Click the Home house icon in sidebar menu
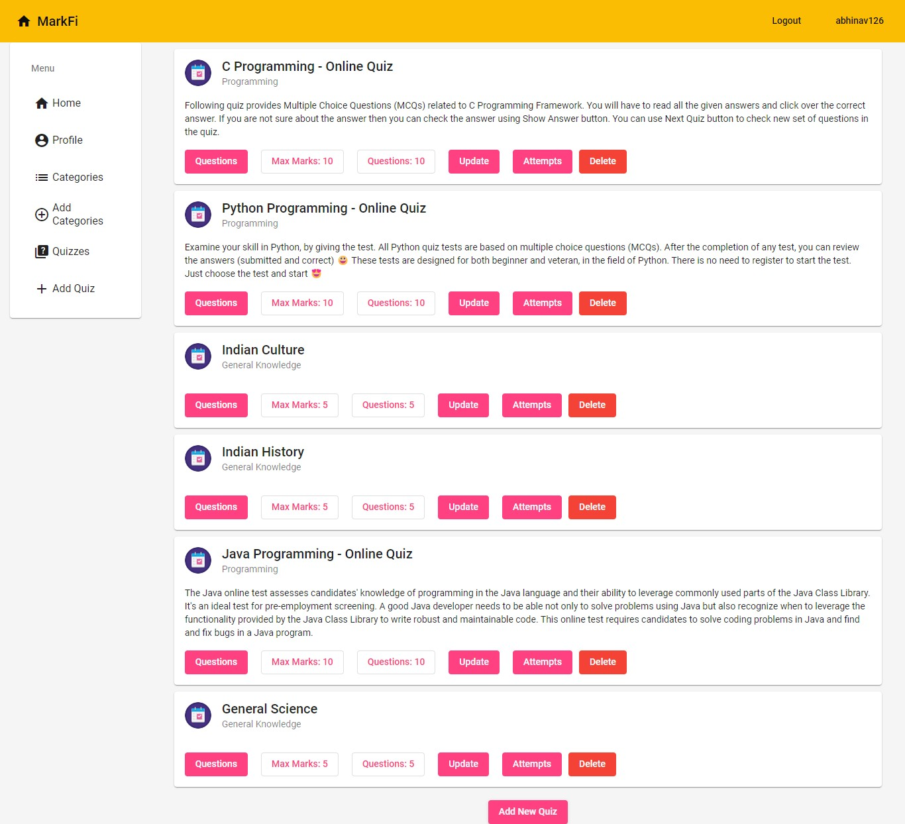The height and width of the screenshot is (824, 905). tap(42, 103)
